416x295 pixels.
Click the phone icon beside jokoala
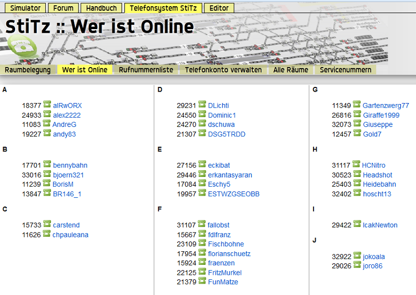[357, 256]
